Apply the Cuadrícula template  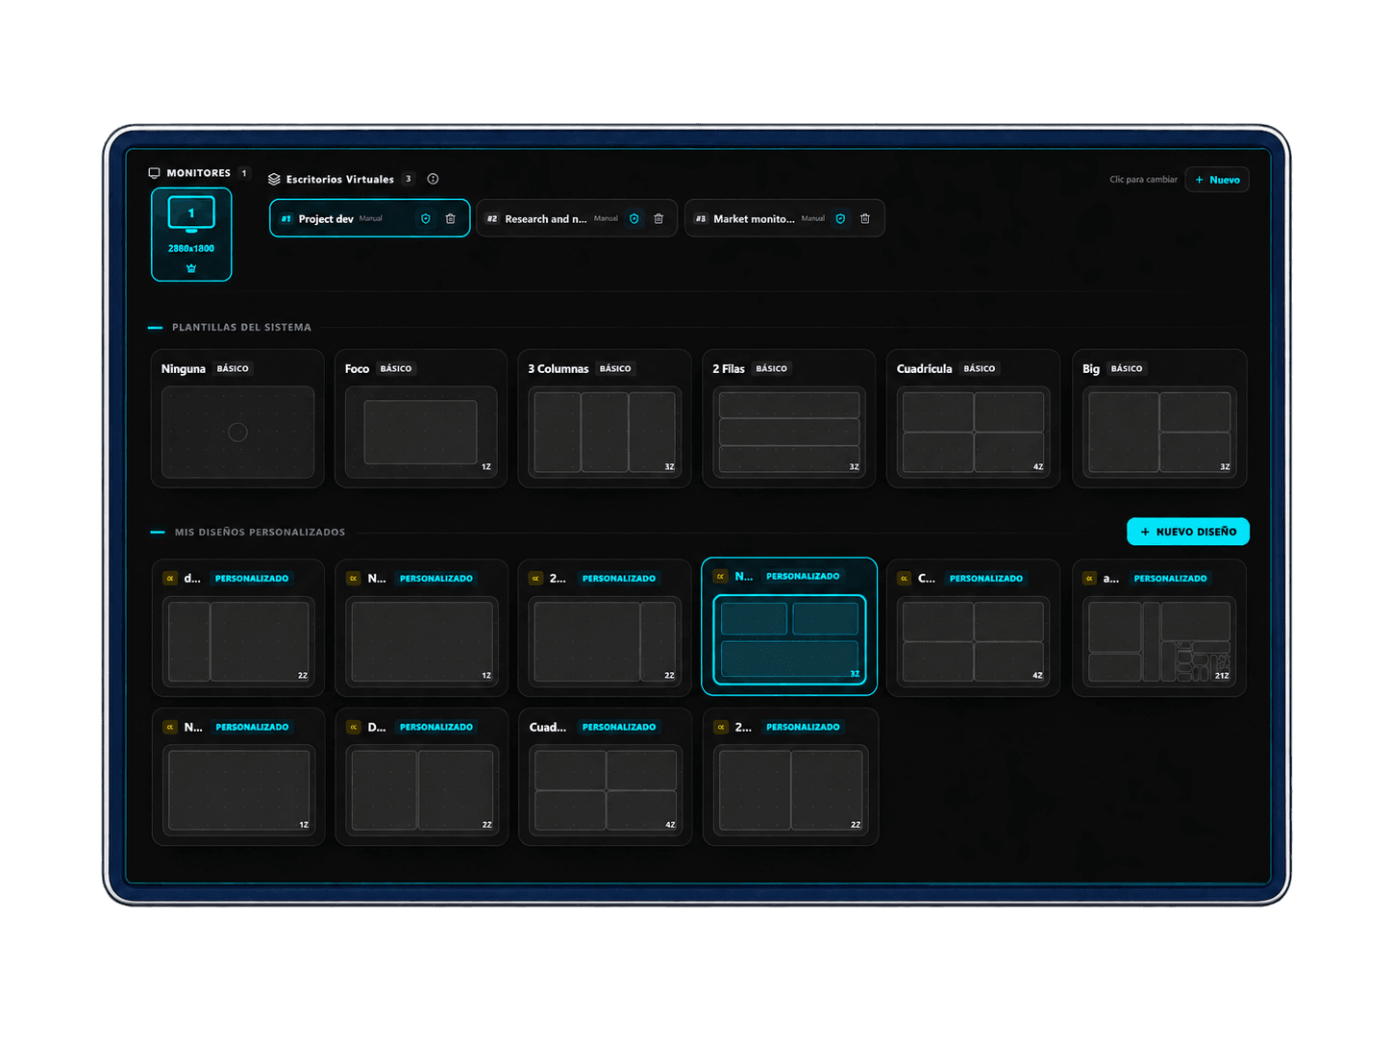point(973,418)
